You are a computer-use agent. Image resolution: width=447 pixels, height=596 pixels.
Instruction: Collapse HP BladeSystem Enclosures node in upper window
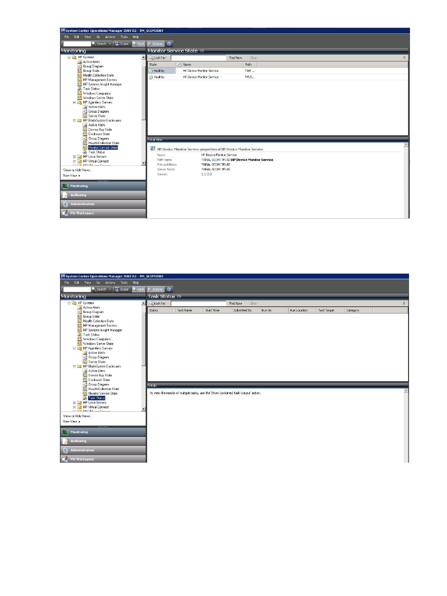tap(74, 121)
